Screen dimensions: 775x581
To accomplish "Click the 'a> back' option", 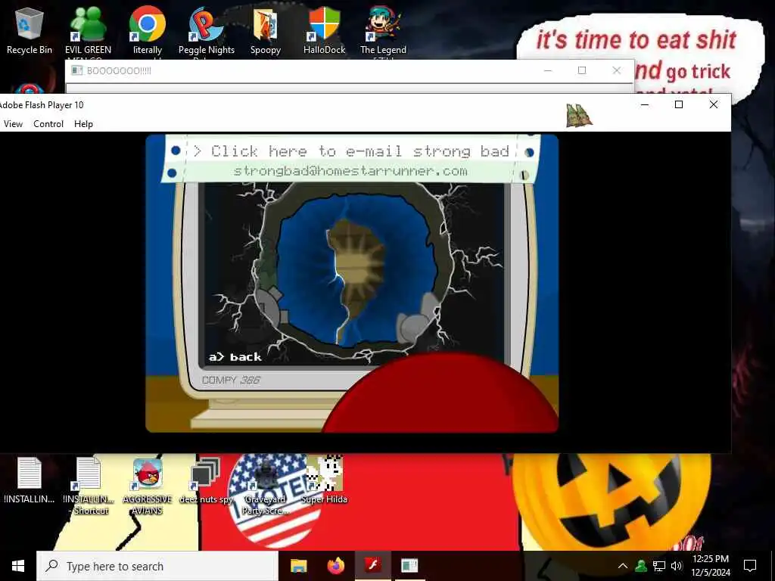I will [235, 357].
